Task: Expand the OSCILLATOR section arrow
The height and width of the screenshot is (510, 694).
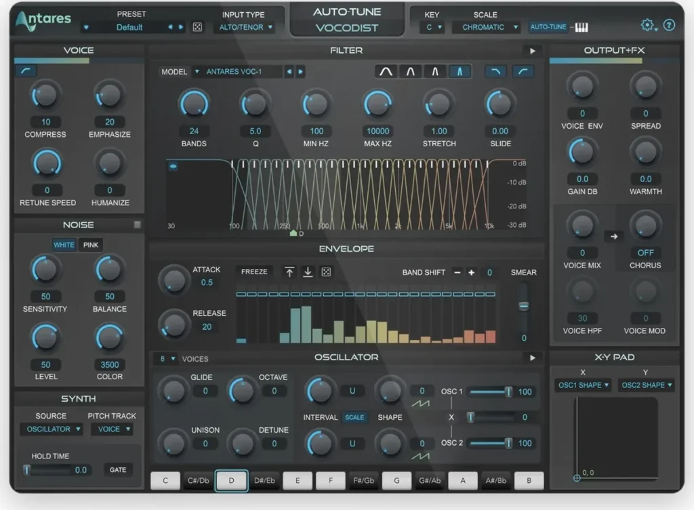Action: click(x=533, y=358)
